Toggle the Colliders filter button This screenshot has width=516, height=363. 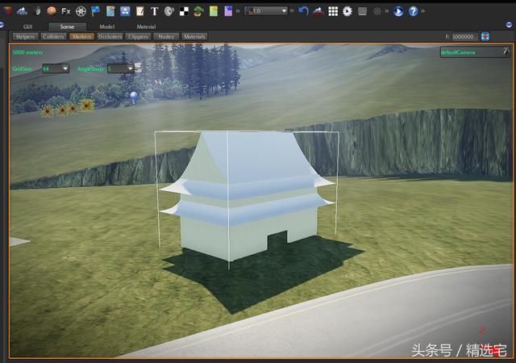point(52,36)
